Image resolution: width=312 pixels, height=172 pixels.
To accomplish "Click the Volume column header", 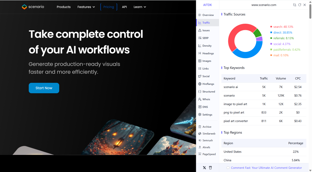I will [x=281, y=78].
